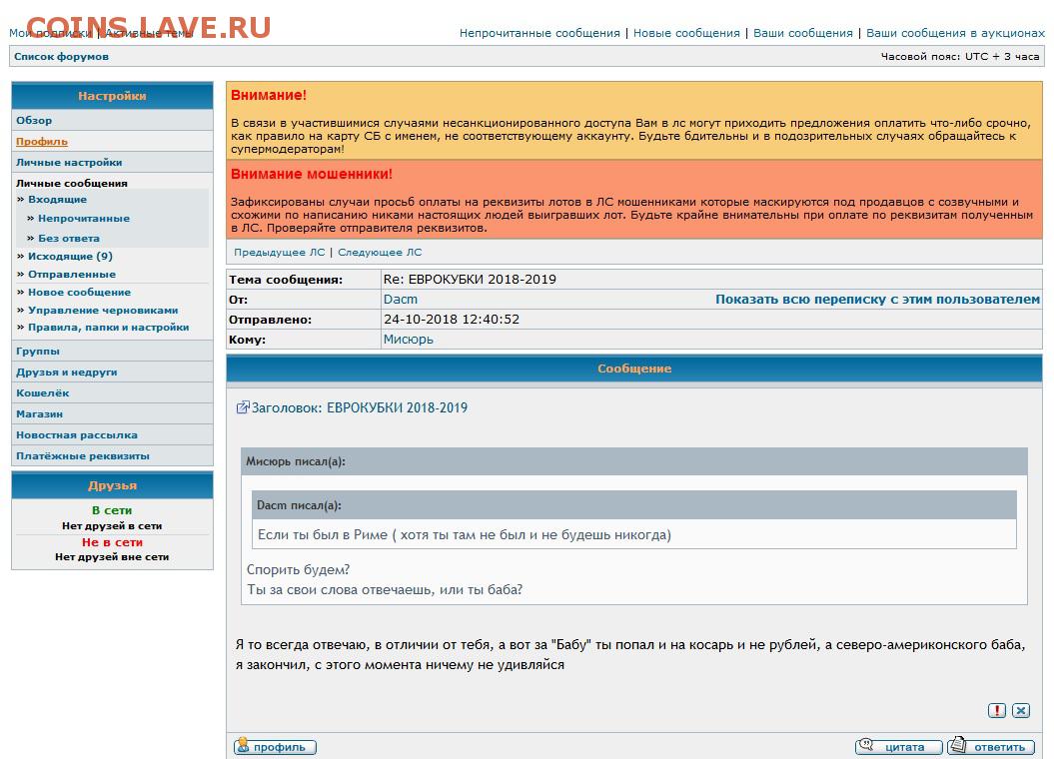Image resolution: width=1054 pixels, height=759 pixels.
Task: Open Исходящие (9) folder
Action: (70, 256)
